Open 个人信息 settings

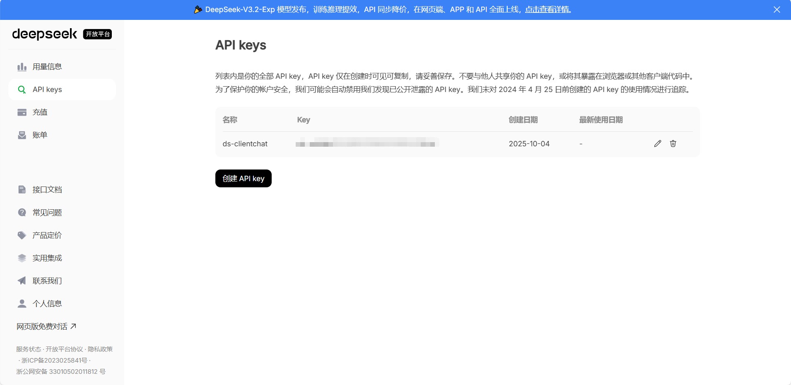point(62,304)
